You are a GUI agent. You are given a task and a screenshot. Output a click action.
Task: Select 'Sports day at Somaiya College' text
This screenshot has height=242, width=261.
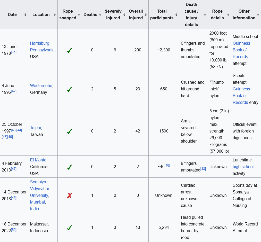tap(245, 192)
